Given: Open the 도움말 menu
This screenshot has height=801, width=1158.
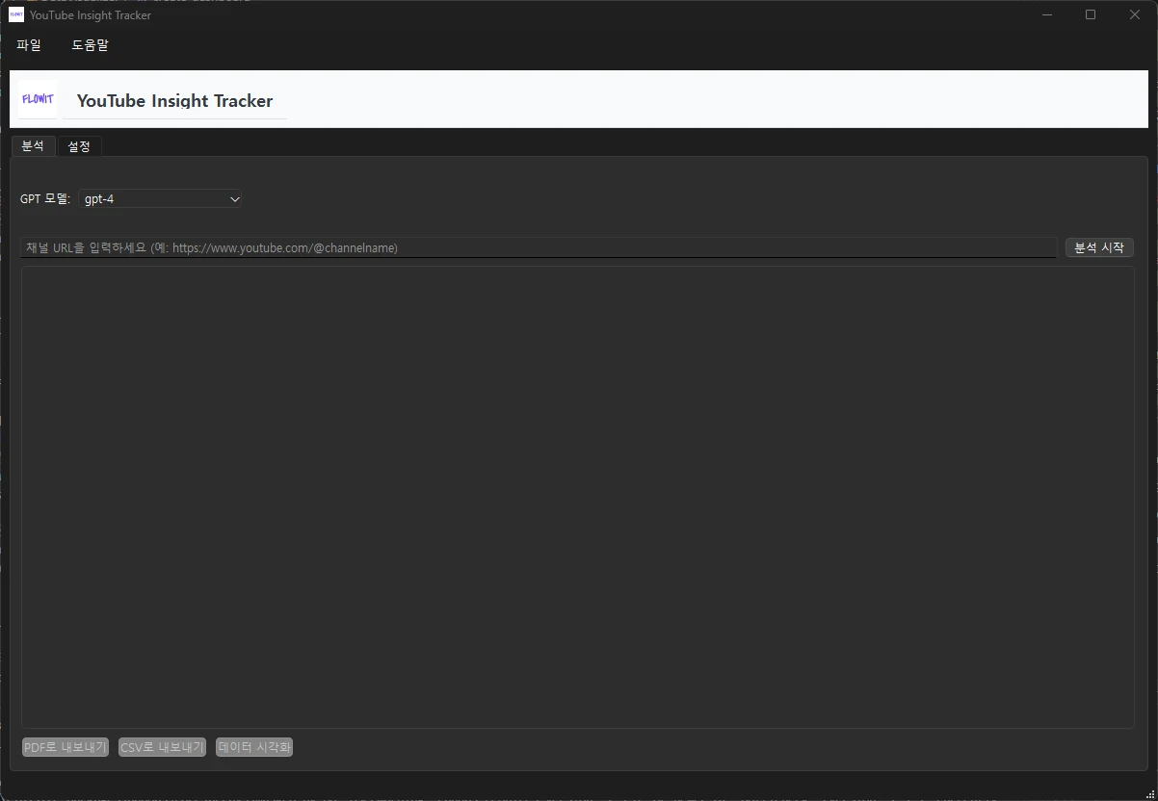Looking at the screenshot, I should pos(90,45).
